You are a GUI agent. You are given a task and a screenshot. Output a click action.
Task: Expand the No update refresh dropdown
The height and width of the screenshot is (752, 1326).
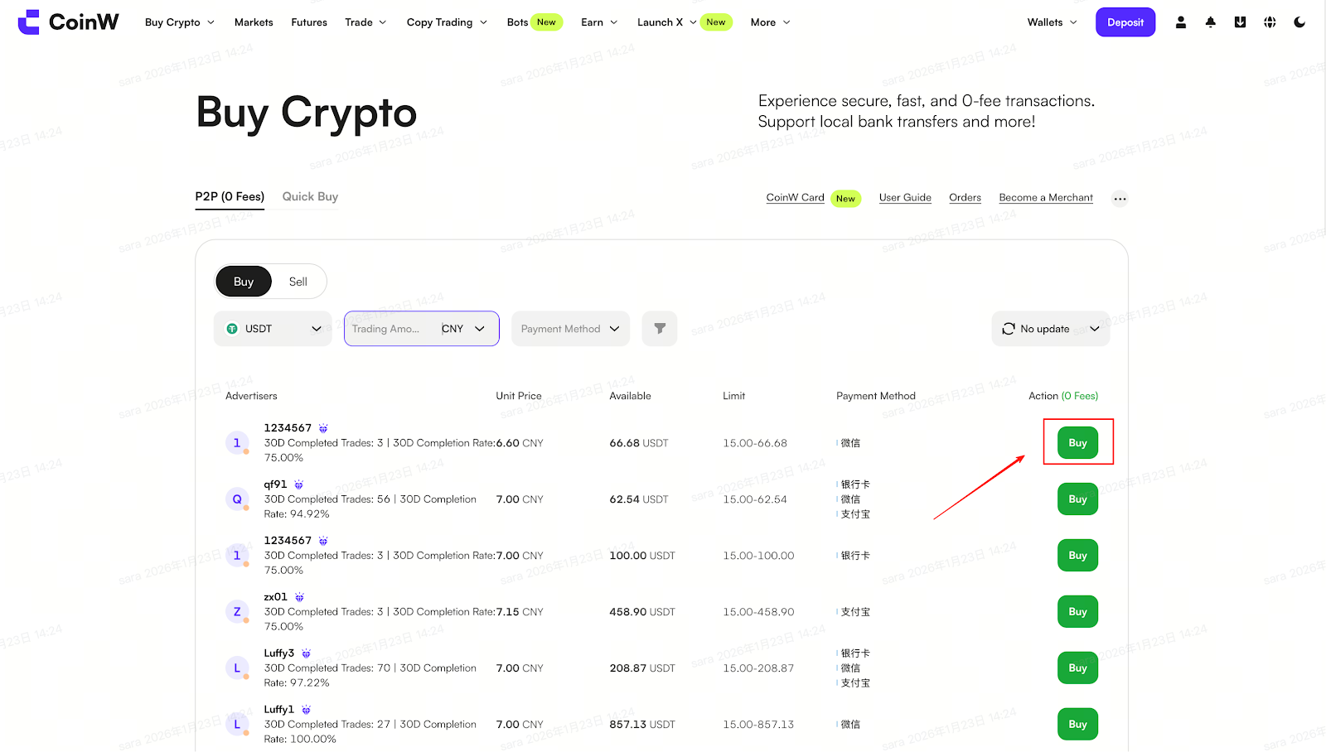pyautogui.click(x=1050, y=329)
